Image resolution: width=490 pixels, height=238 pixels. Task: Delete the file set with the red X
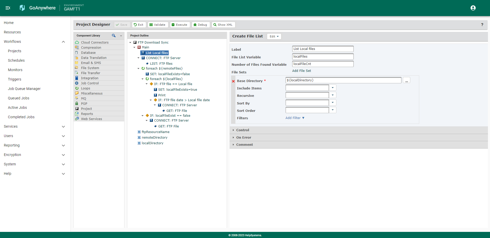coord(233,81)
